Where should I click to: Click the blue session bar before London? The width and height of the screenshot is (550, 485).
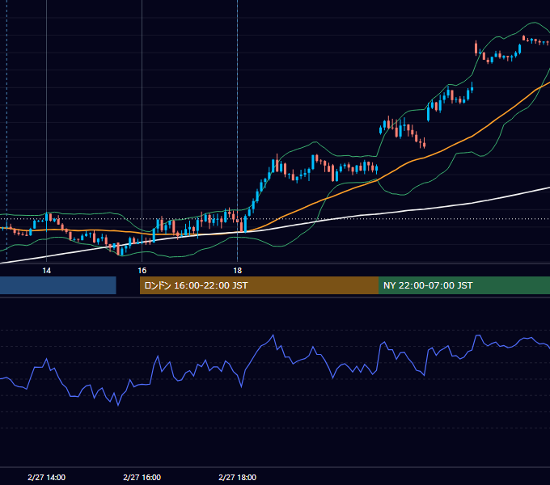click(58, 285)
